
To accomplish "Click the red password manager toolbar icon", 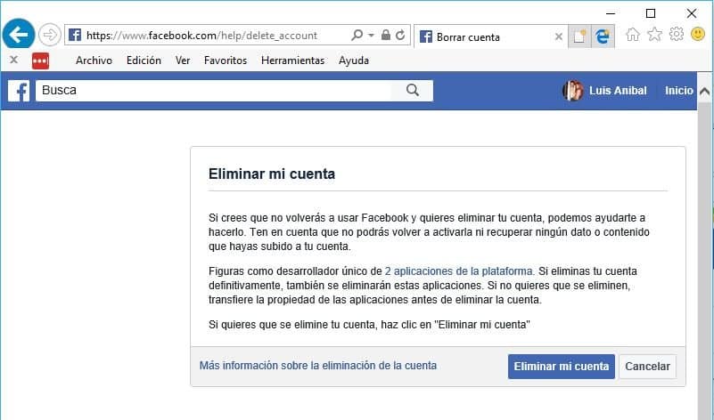I will coord(40,61).
